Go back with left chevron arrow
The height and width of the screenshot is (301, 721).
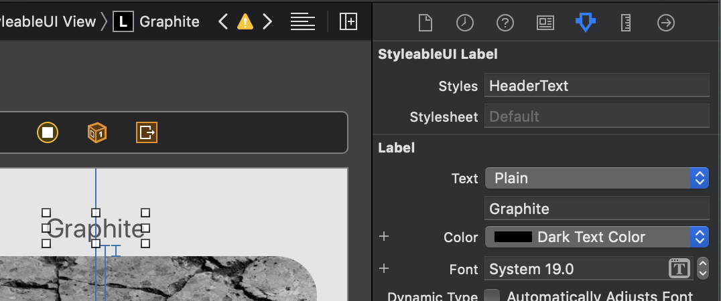coord(224,22)
